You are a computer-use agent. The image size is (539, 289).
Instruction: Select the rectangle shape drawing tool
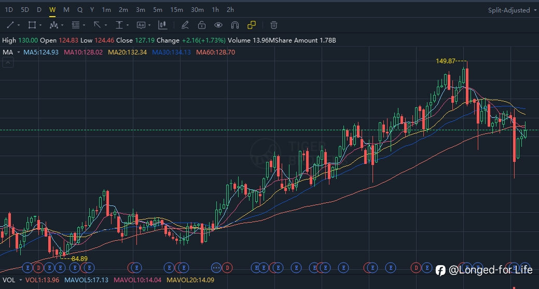[x=32, y=25]
